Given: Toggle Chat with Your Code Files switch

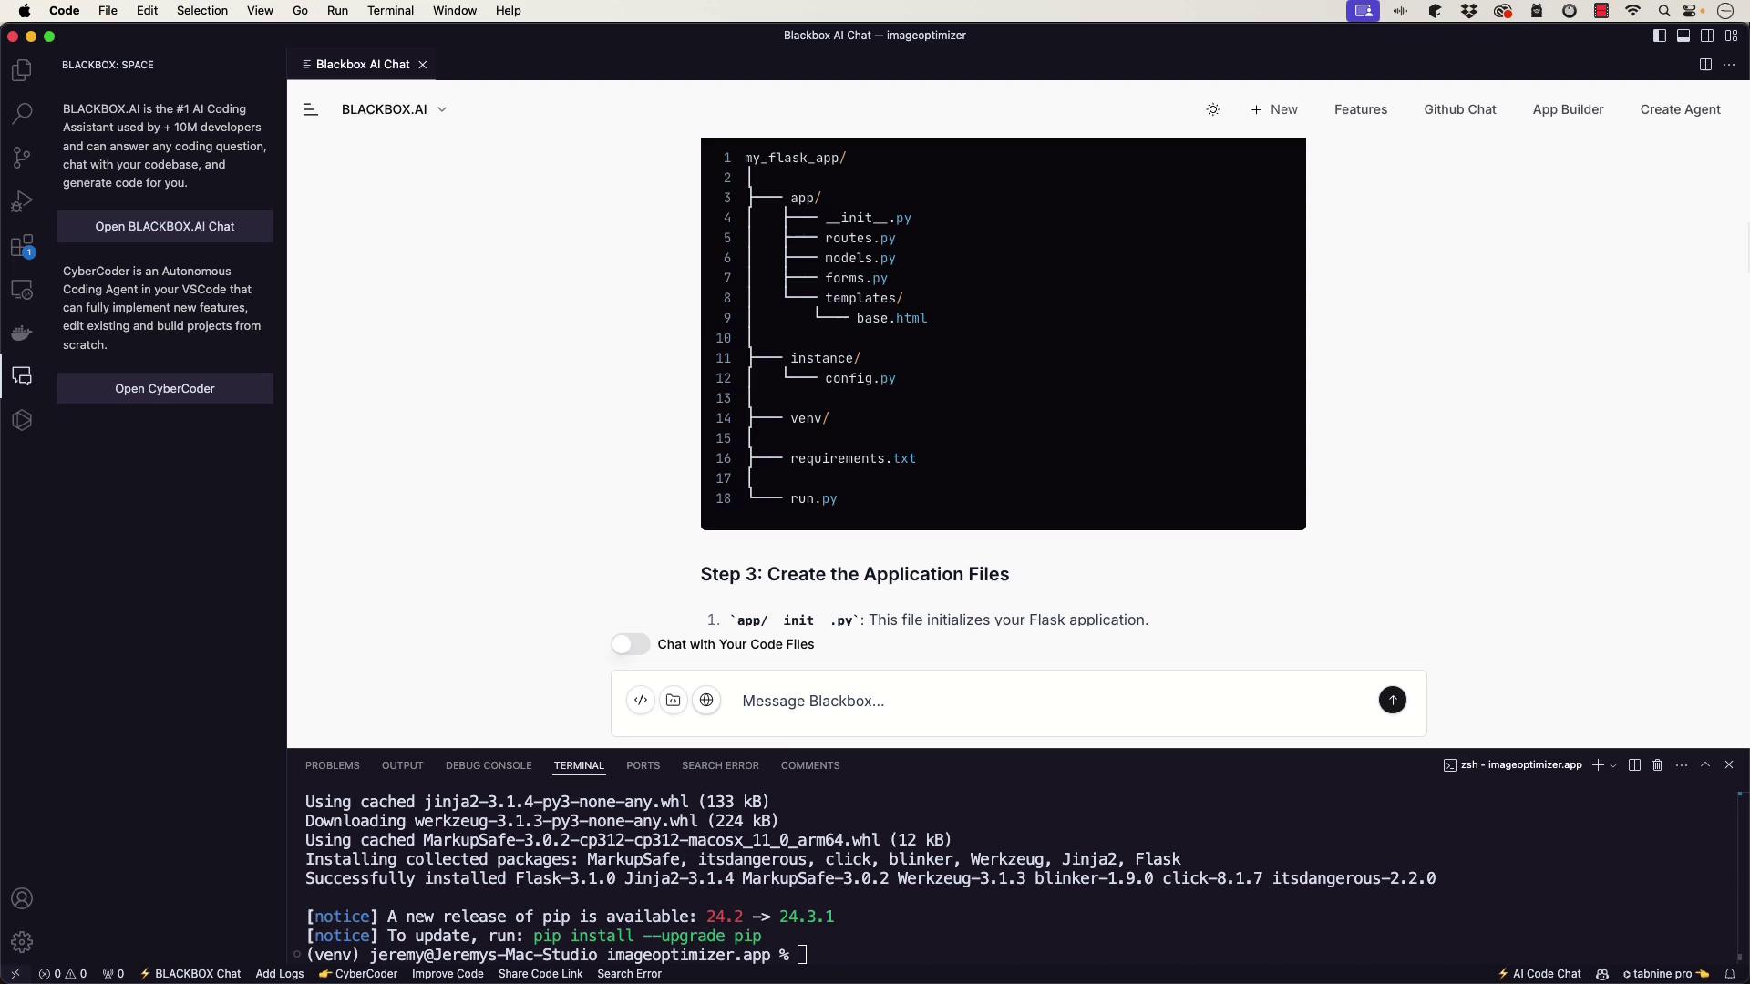Looking at the screenshot, I should tap(630, 644).
